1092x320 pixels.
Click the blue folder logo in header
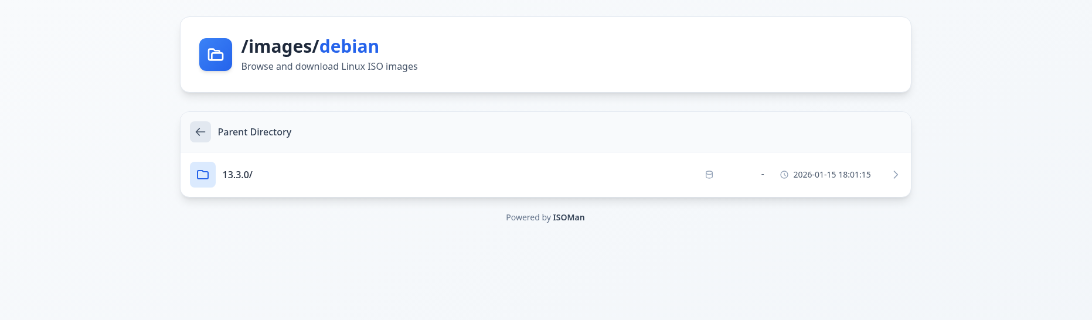(215, 55)
